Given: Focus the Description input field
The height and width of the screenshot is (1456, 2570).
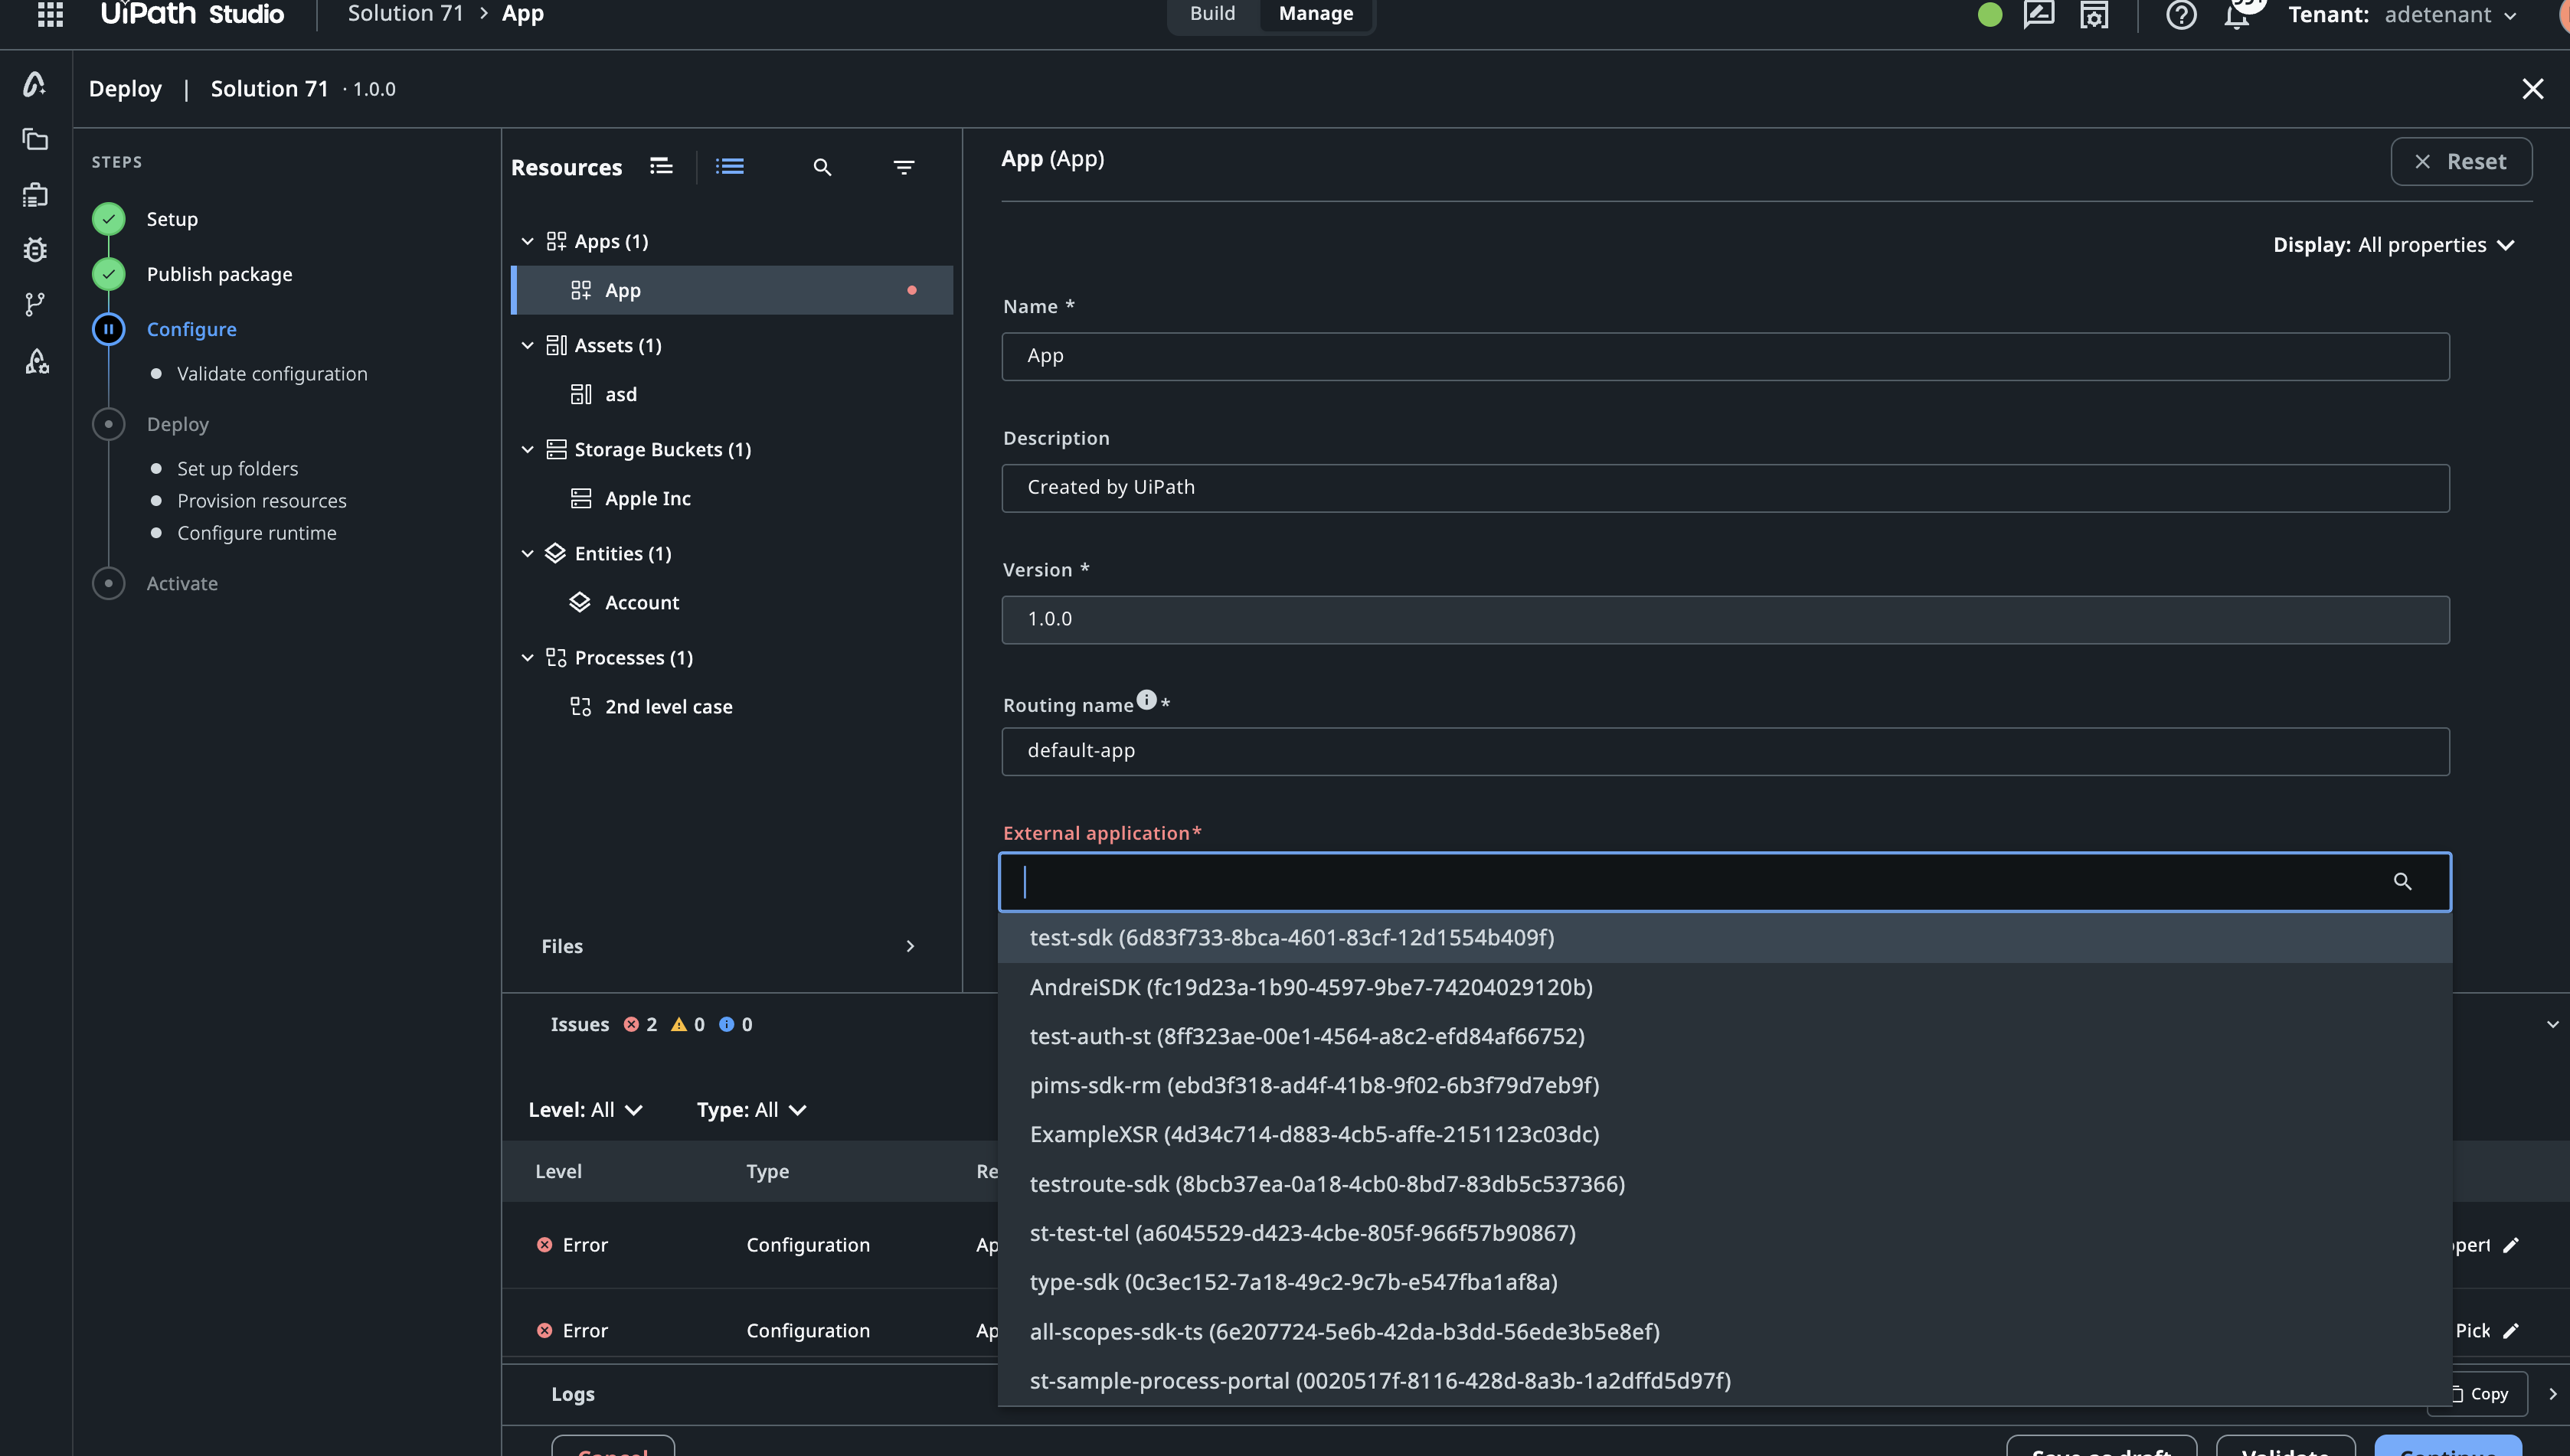Looking at the screenshot, I should (1725, 488).
